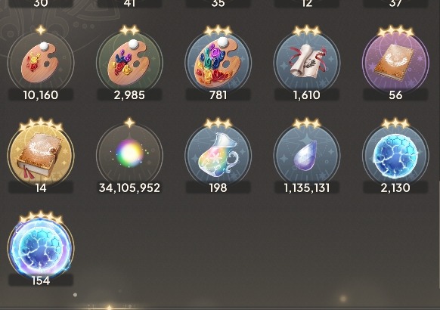
Task: Pick the golden five-star book item
Action: click(41, 155)
